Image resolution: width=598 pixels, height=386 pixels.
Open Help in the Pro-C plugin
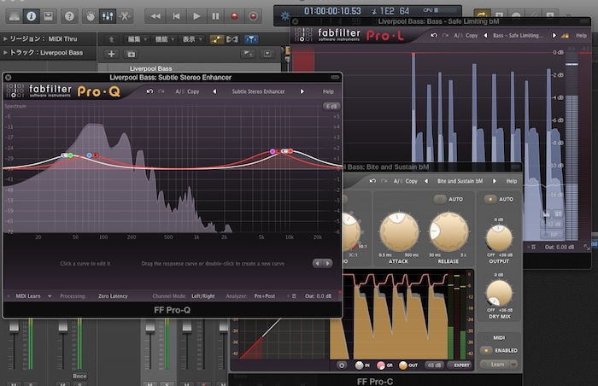tap(512, 181)
